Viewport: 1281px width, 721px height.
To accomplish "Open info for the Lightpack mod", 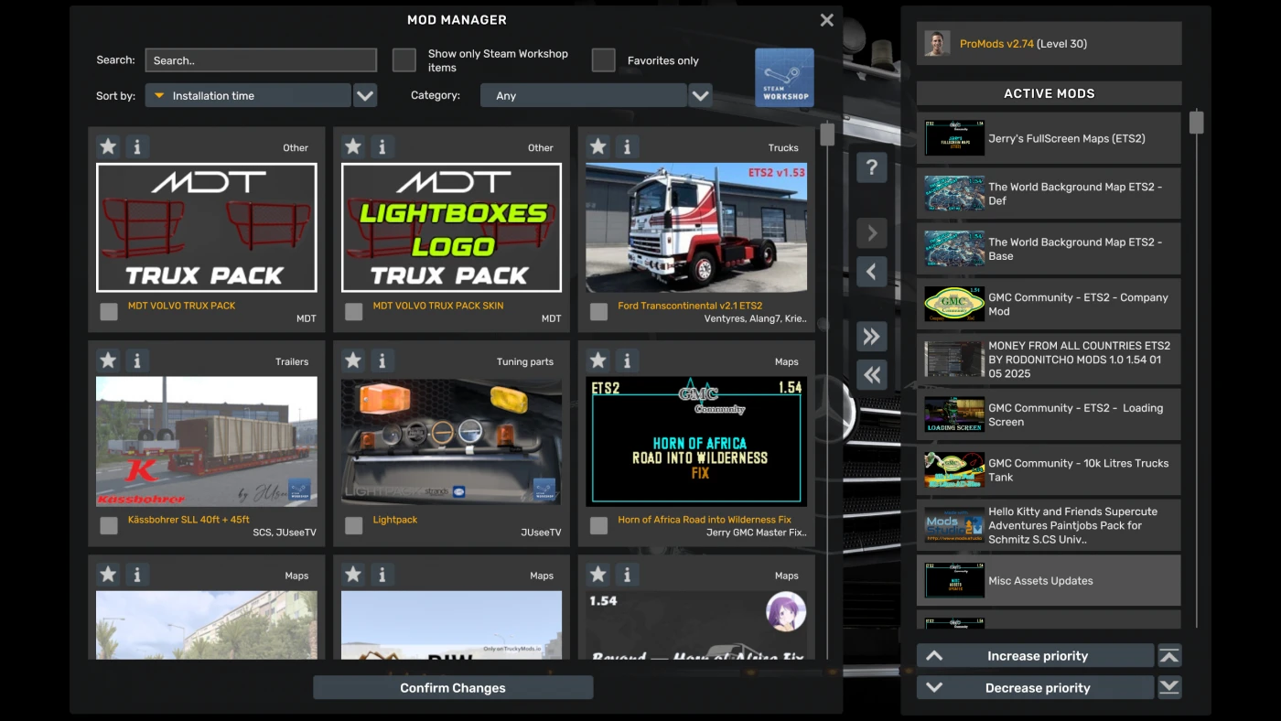I will coord(382,360).
